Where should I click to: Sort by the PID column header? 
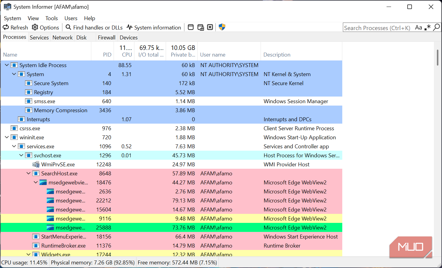tap(102, 51)
